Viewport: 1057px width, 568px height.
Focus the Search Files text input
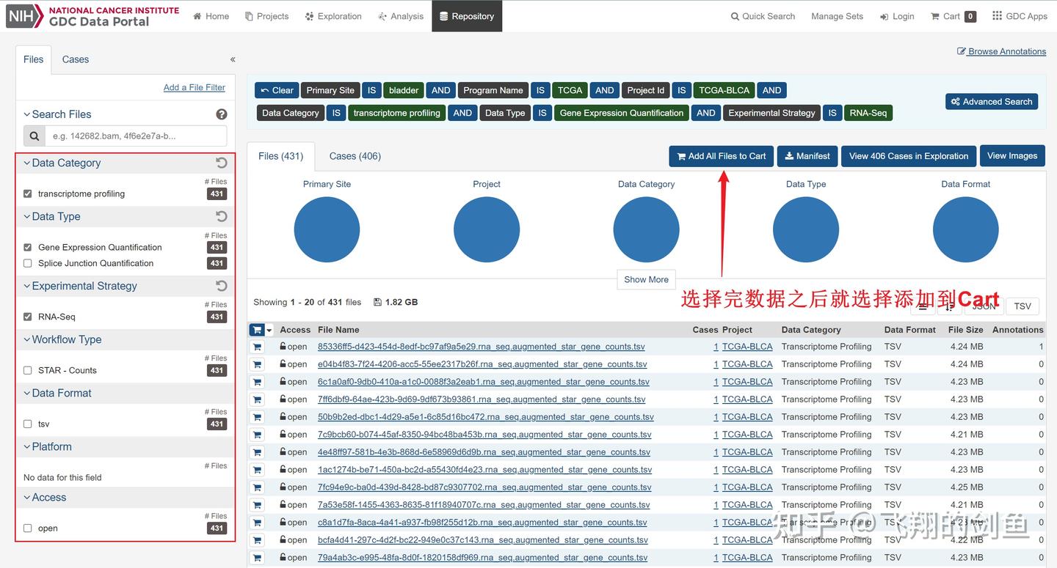click(136, 136)
